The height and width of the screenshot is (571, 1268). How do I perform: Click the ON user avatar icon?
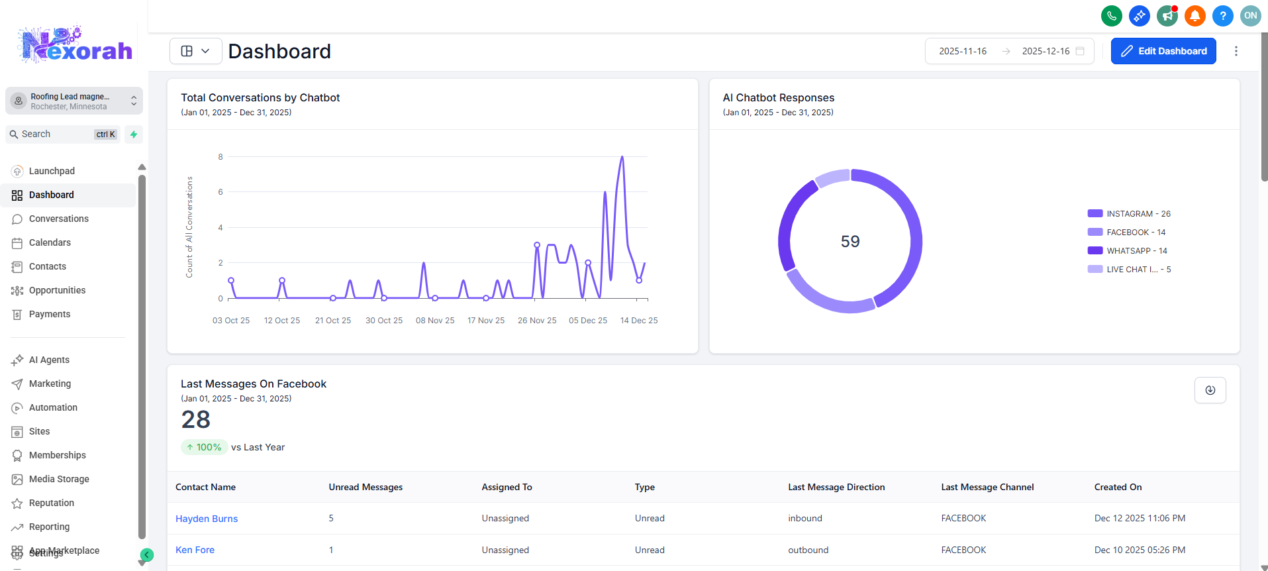pyautogui.click(x=1250, y=16)
